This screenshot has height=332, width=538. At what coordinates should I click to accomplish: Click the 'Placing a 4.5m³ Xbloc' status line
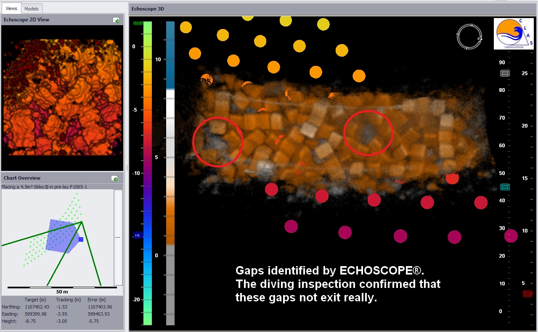tap(44, 186)
